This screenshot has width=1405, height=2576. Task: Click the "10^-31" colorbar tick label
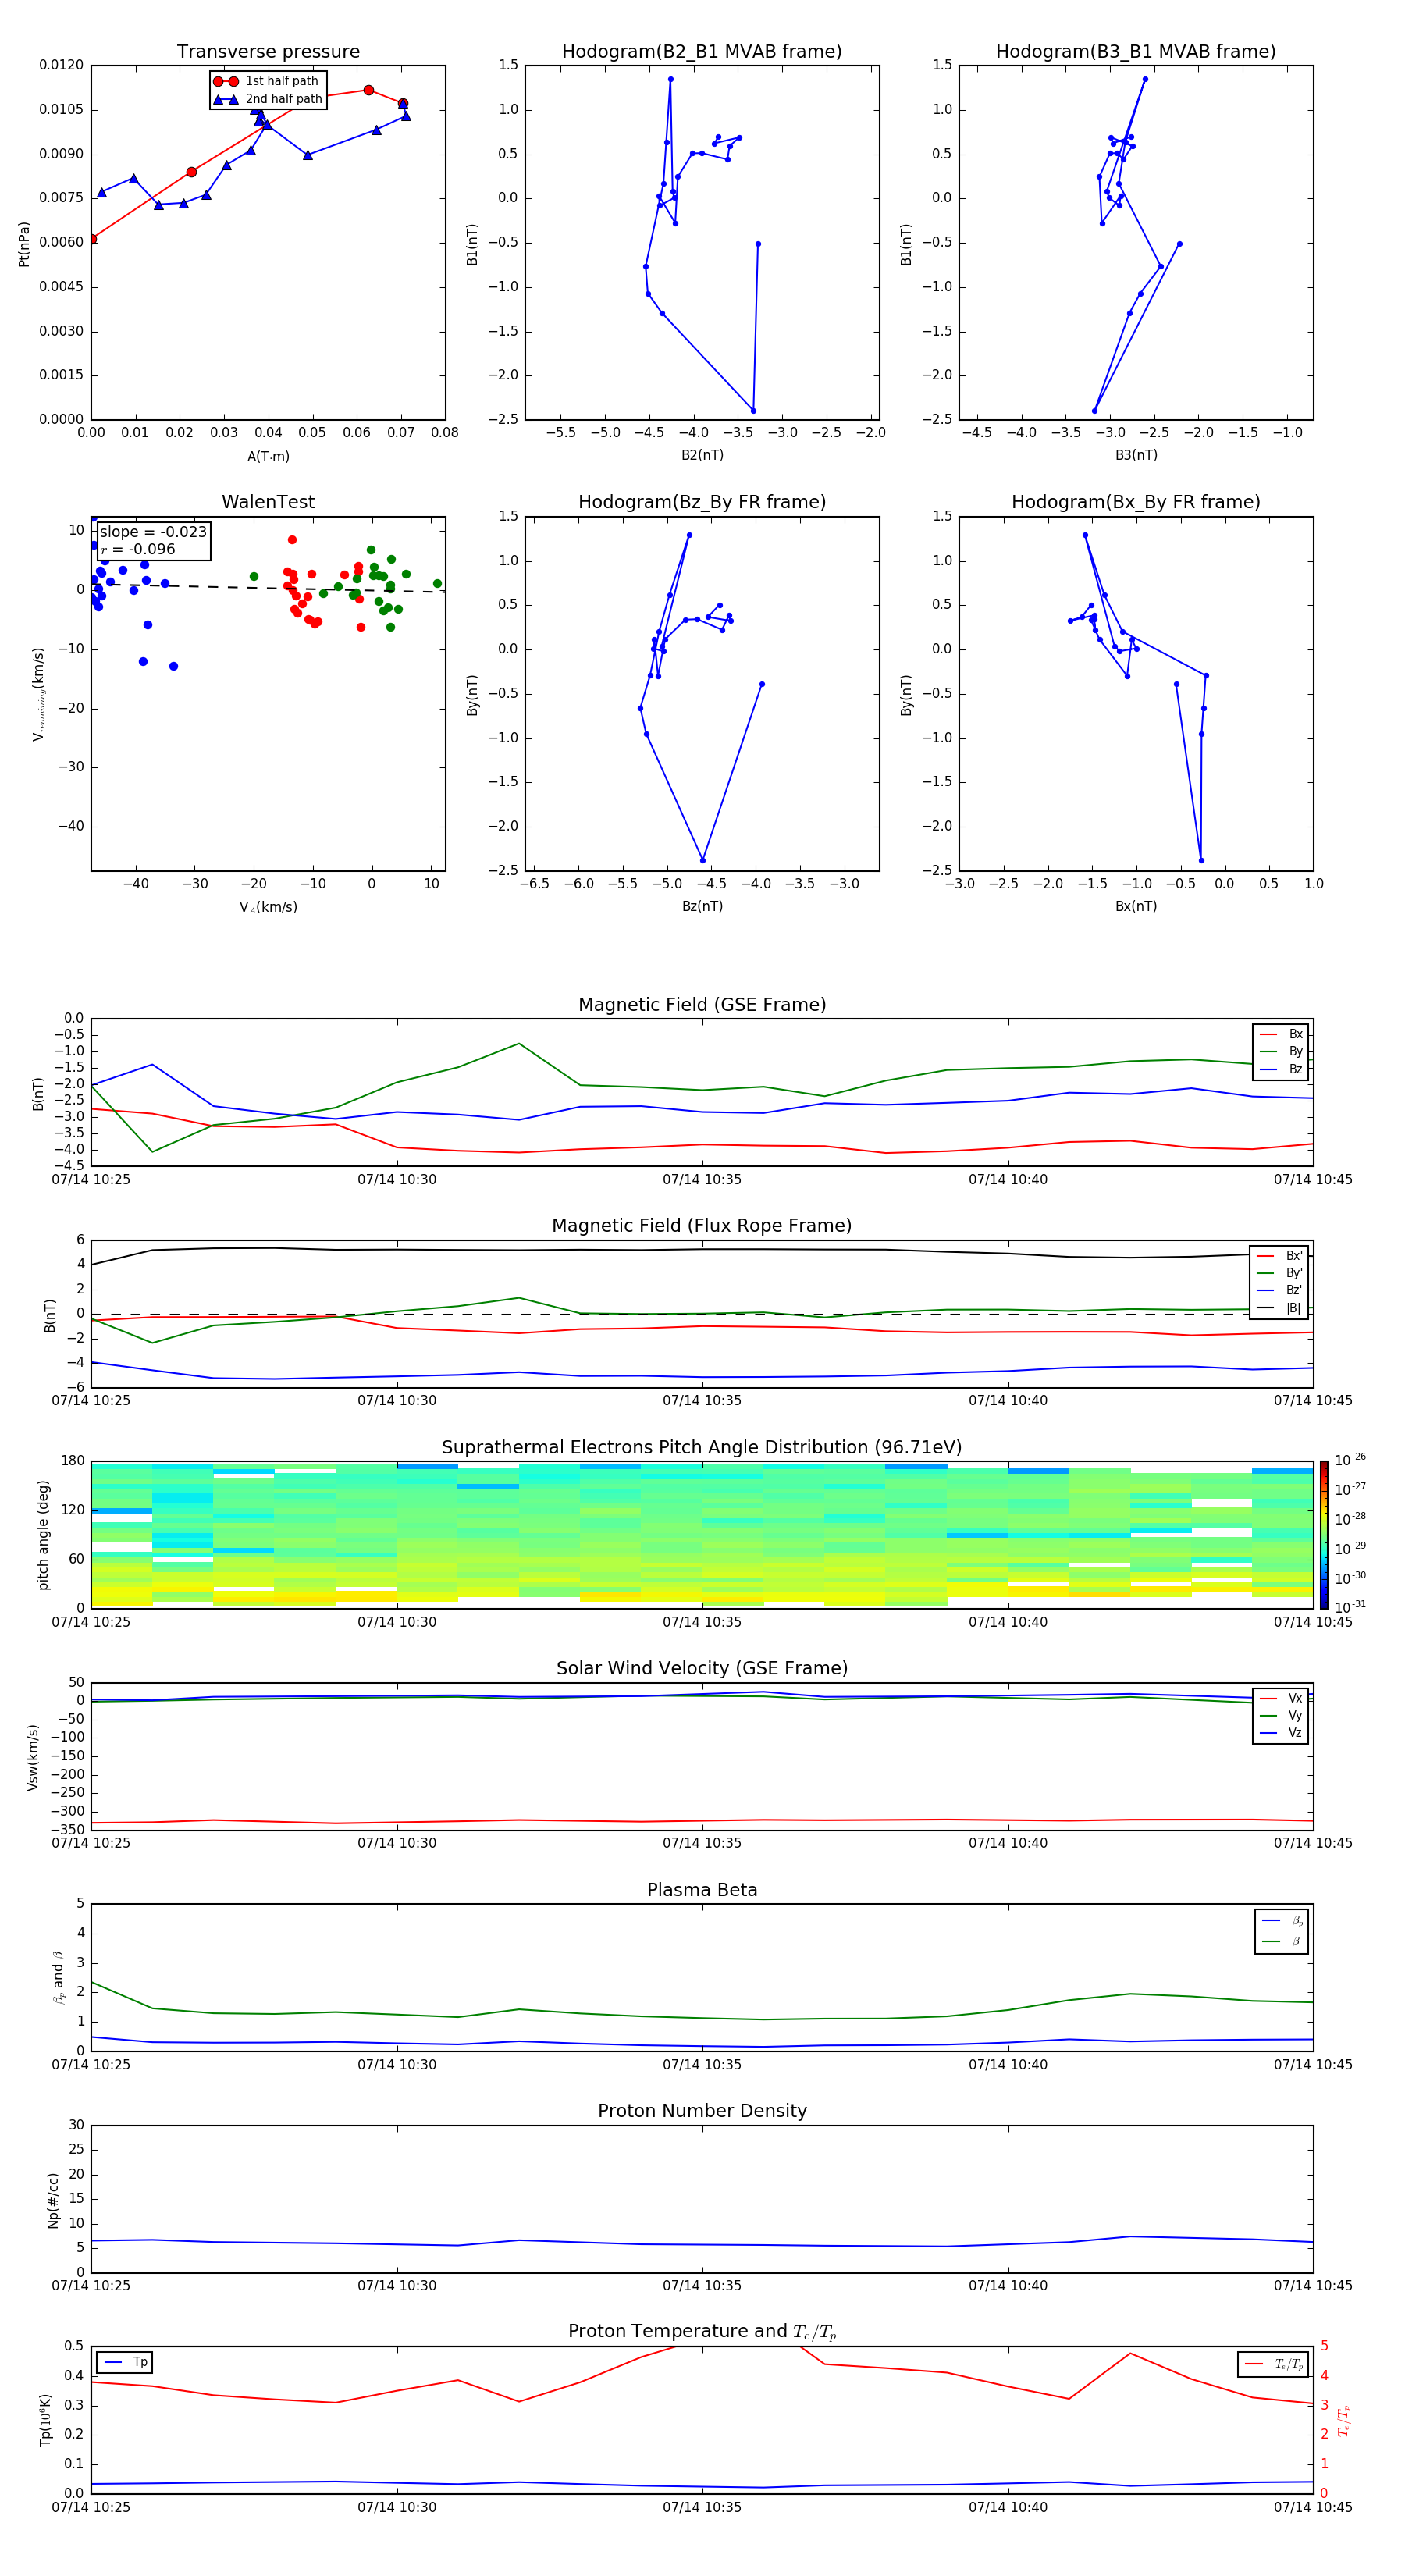point(1350,1607)
